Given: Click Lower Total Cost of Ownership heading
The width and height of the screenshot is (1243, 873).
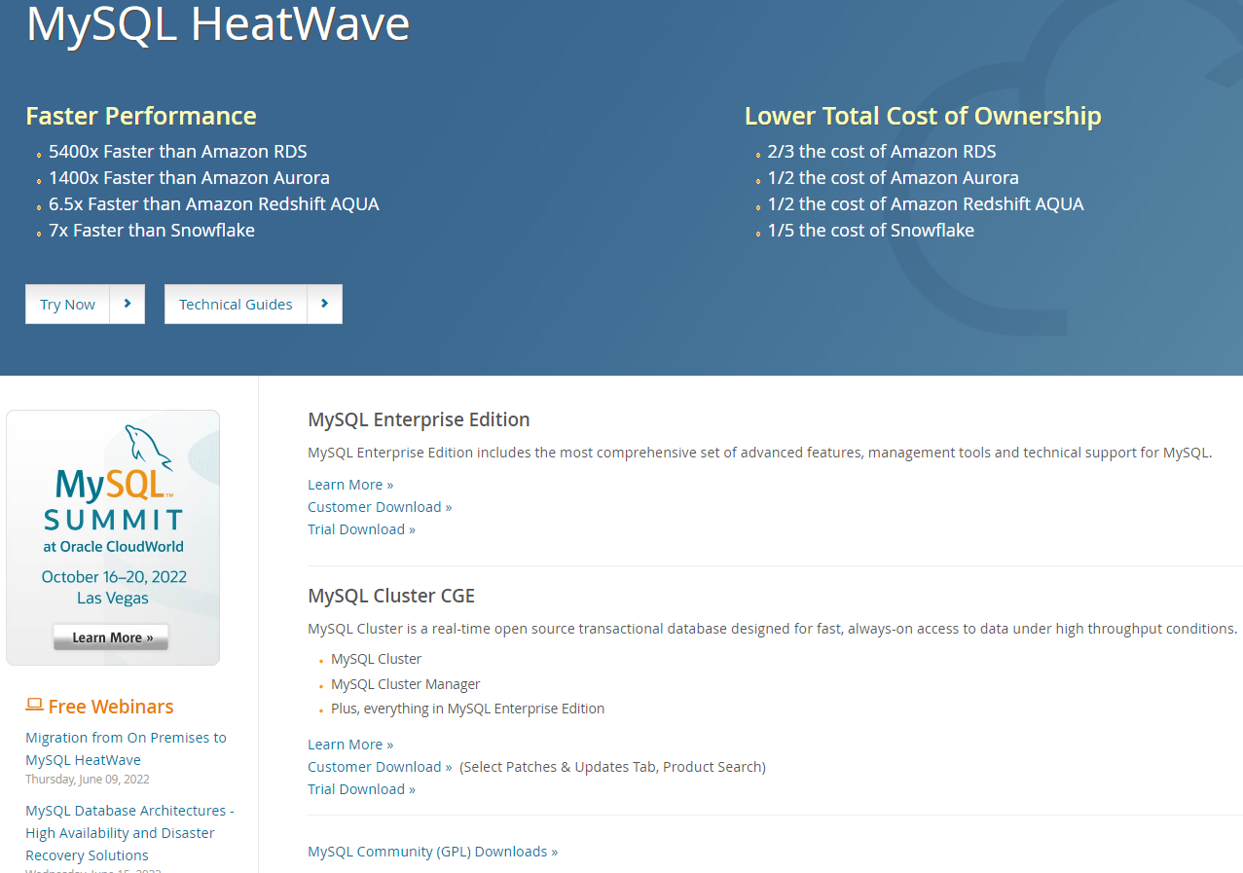Looking at the screenshot, I should click(x=923, y=116).
